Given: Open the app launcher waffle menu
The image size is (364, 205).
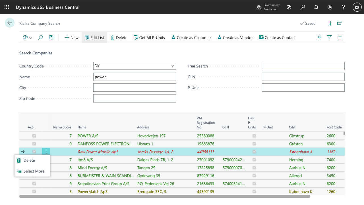Looking at the screenshot, I should click(x=7, y=7).
